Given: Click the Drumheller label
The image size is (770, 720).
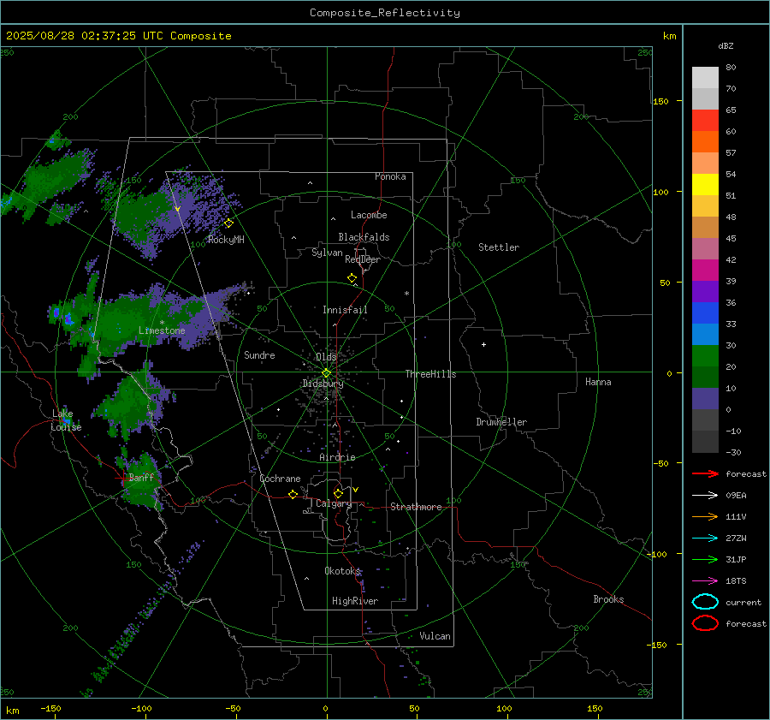Looking at the screenshot, I should pos(501,422).
